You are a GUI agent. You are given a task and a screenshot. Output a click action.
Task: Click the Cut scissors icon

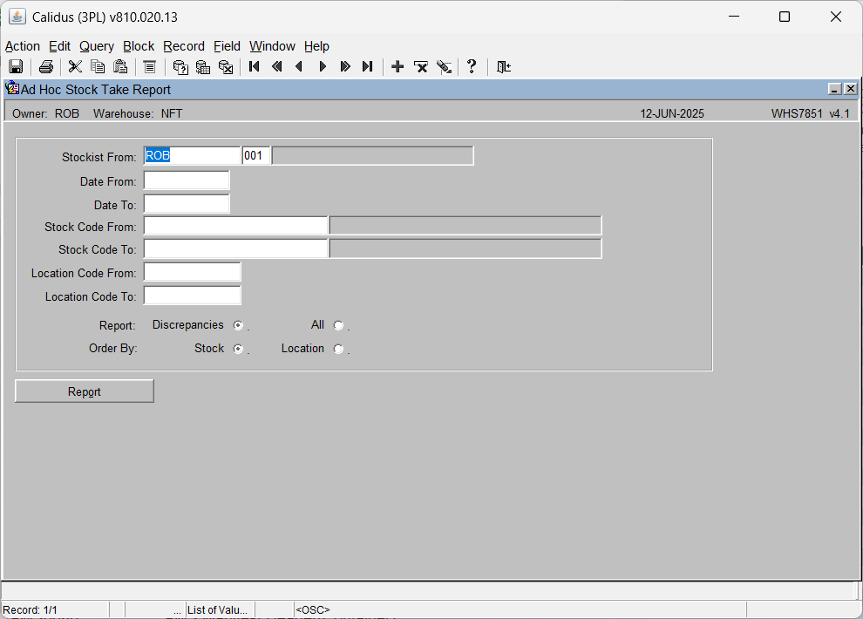click(x=75, y=66)
